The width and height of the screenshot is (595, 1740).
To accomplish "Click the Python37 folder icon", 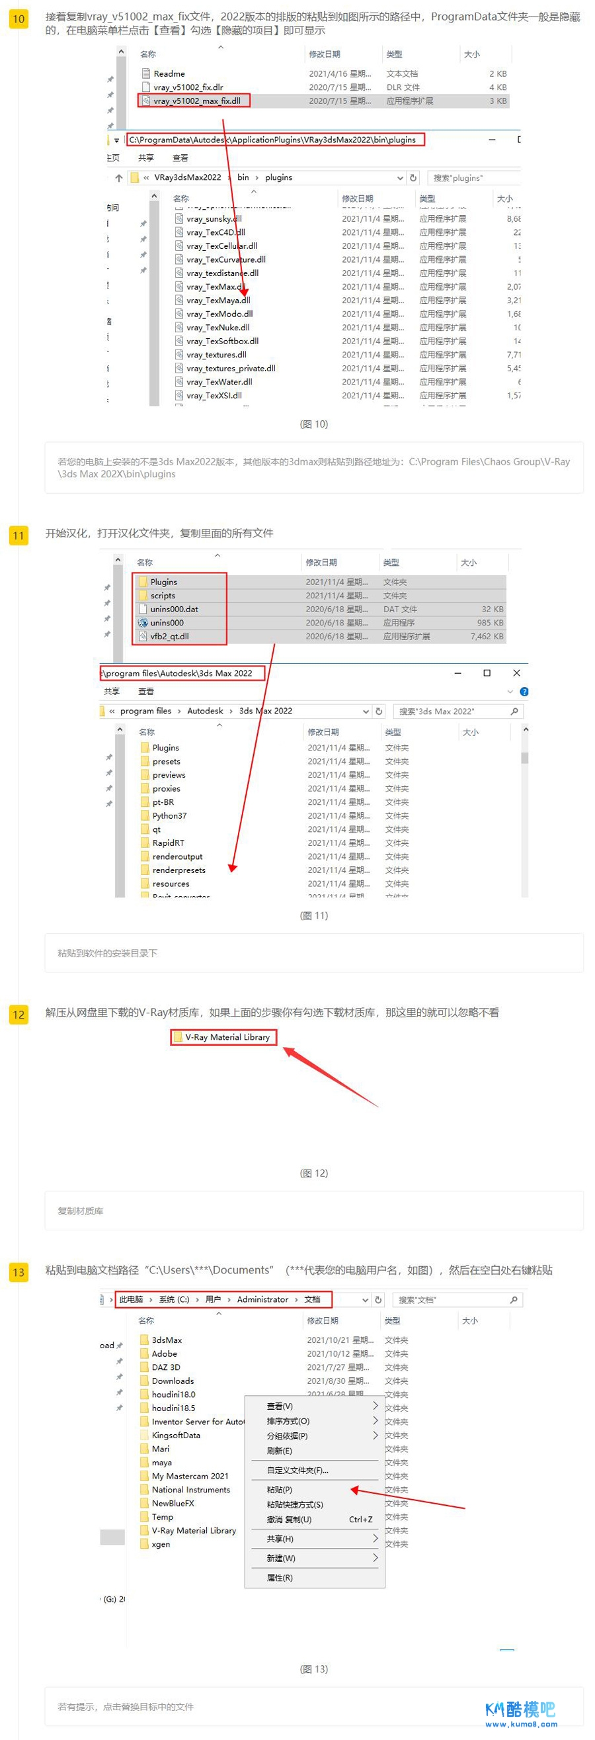I will [145, 815].
